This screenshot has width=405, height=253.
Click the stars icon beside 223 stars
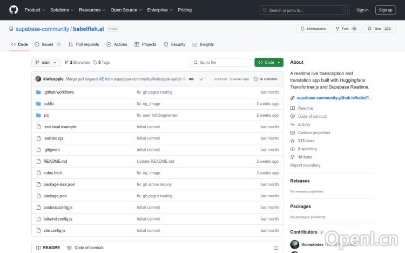coord(292,141)
